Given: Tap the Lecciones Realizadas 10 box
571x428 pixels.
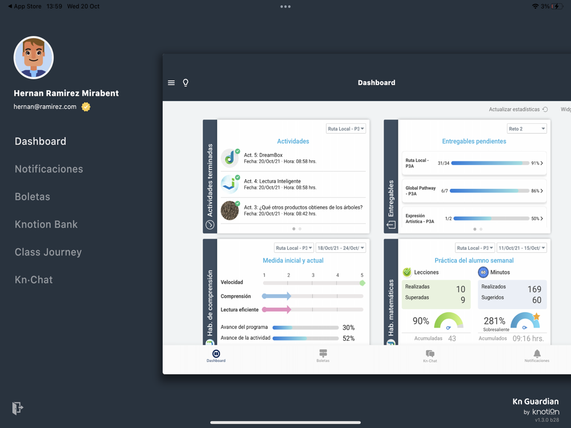Looking at the screenshot, I should pos(436,294).
